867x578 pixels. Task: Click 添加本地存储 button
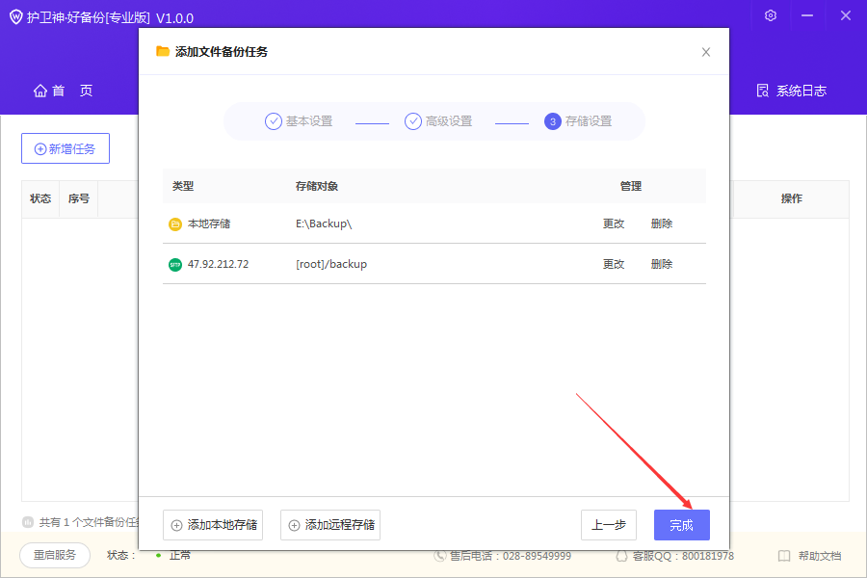click(x=213, y=525)
